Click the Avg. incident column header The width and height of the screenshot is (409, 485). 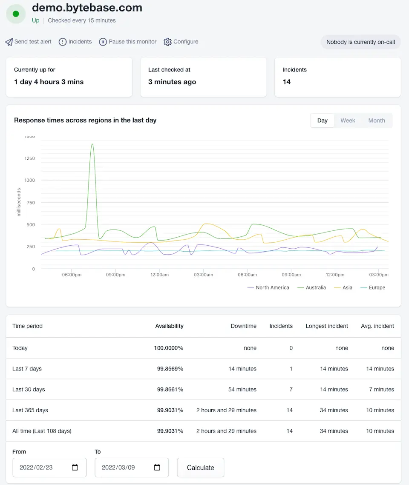(x=377, y=326)
